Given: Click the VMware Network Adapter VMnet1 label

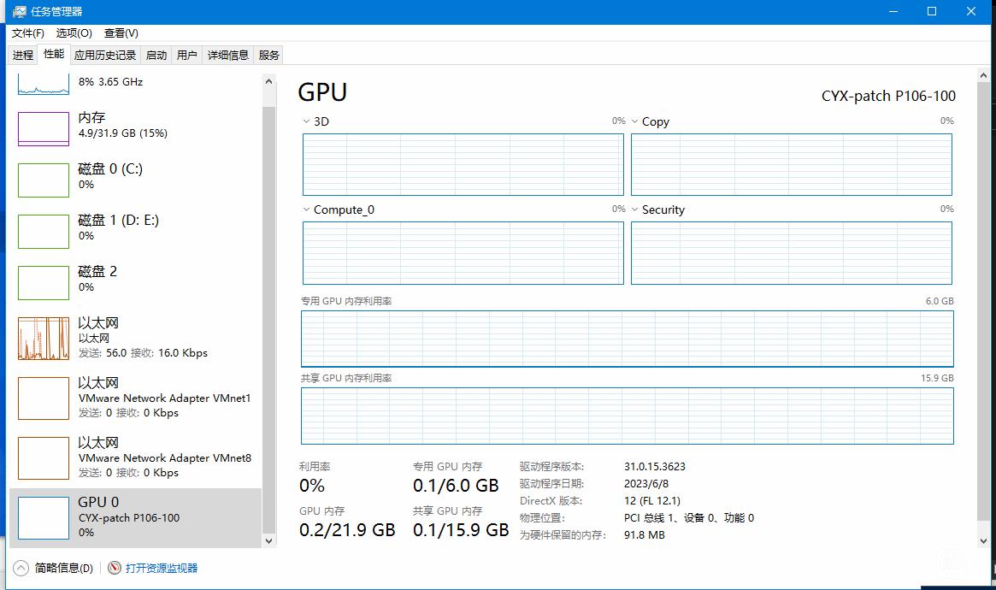Looking at the screenshot, I should (164, 398).
